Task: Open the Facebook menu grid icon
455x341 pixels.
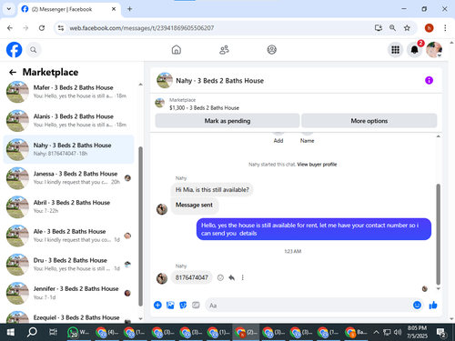Action: coord(395,50)
